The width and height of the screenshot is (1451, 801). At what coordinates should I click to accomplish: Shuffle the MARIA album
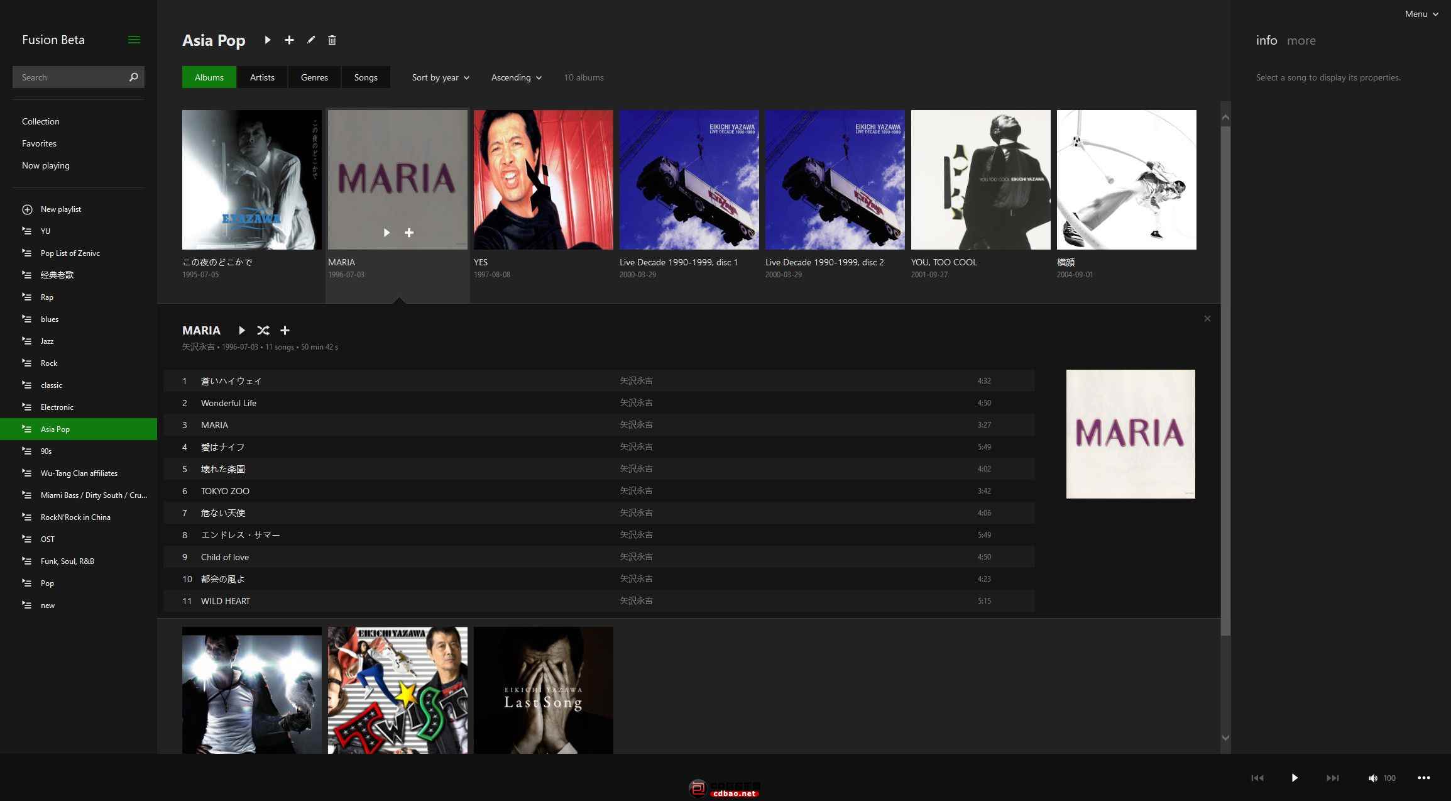click(263, 331)
